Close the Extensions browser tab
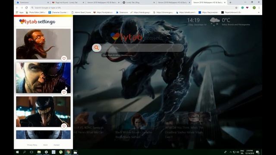Screen dimensions: 276x155 pos(48,3)
